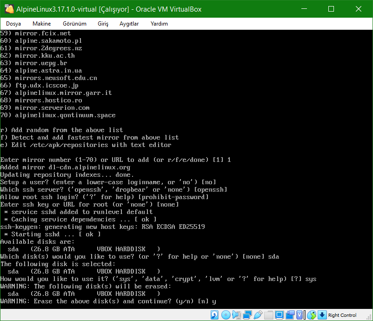Click 'f) Detect and add fastest mirror' line
This screenshot has height=321, width=373.
tap(89, 137)
